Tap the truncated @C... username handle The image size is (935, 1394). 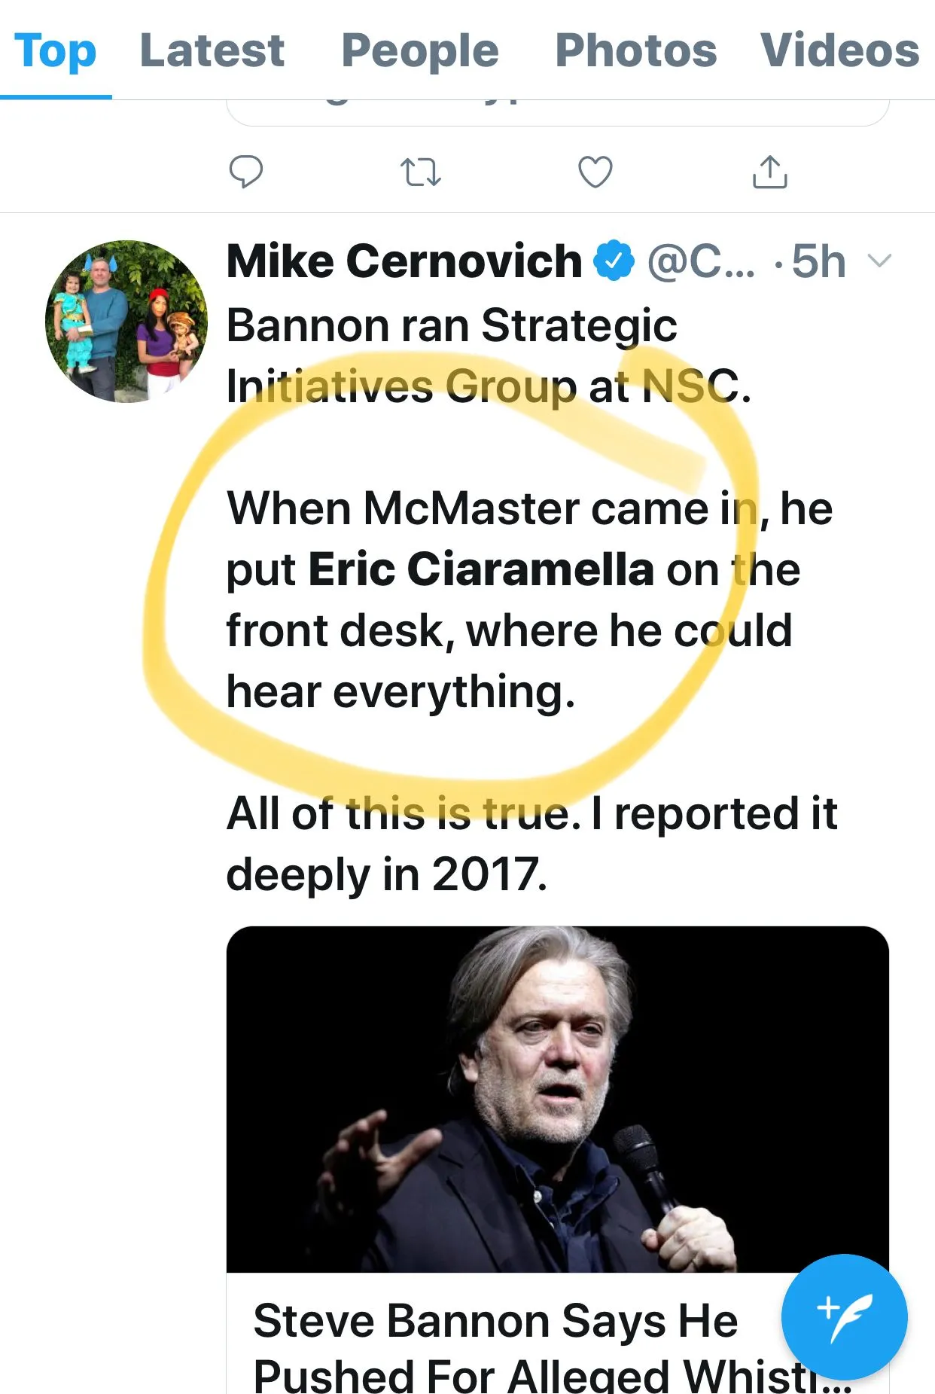point(701,261)
